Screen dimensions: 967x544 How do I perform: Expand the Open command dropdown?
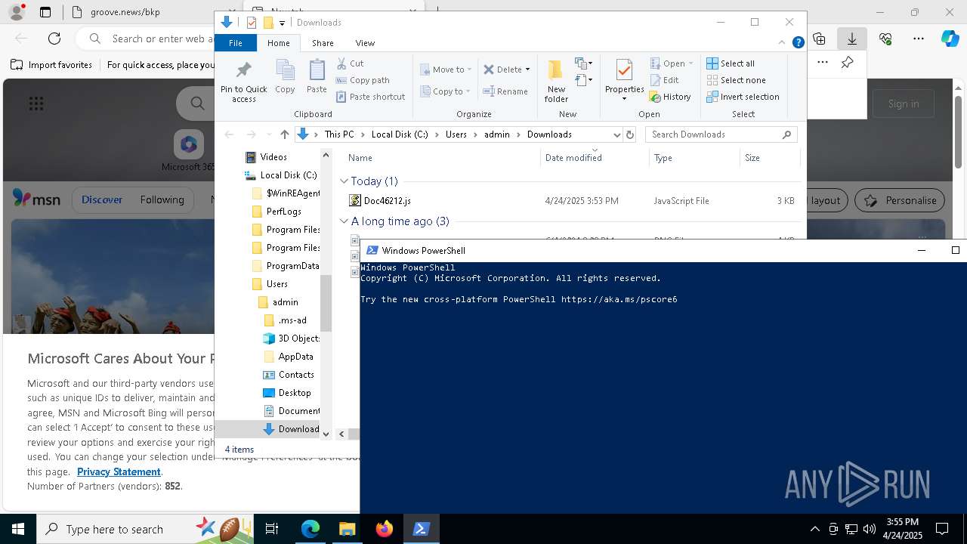[x=690, y=63]
